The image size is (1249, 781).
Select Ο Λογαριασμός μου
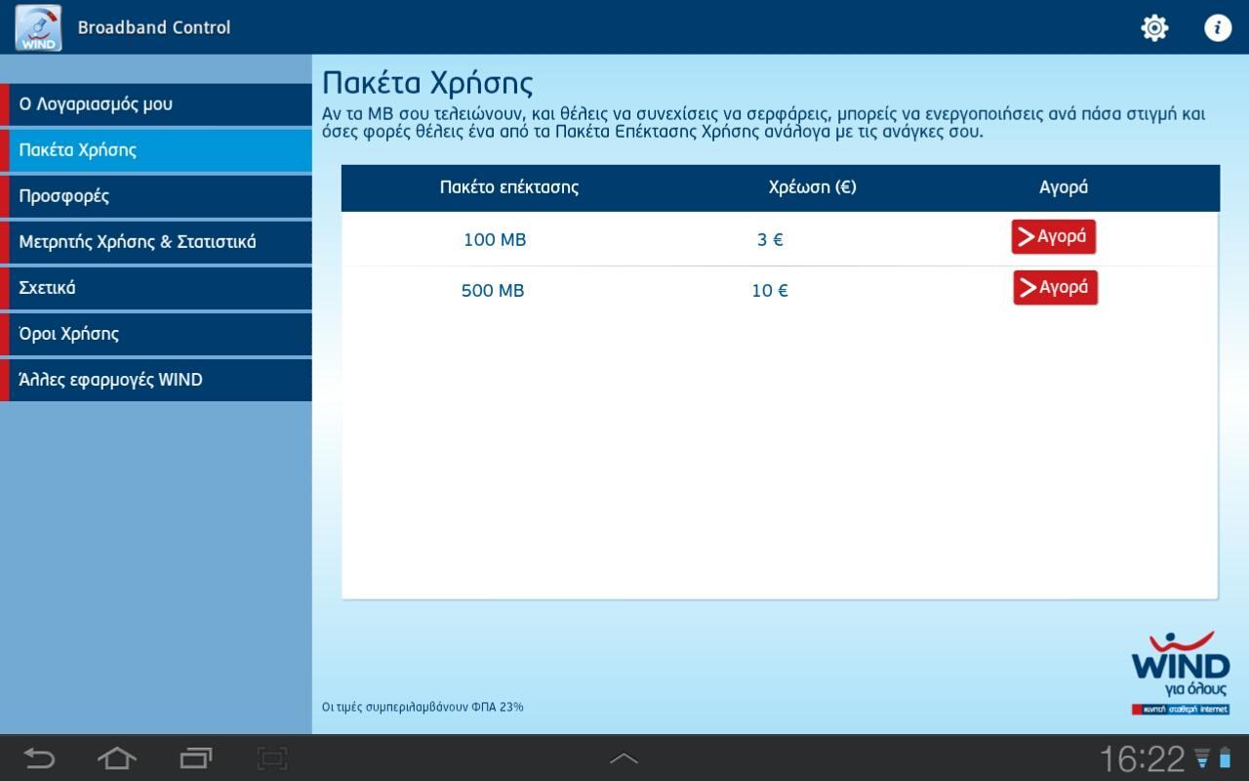click(156, 103)
